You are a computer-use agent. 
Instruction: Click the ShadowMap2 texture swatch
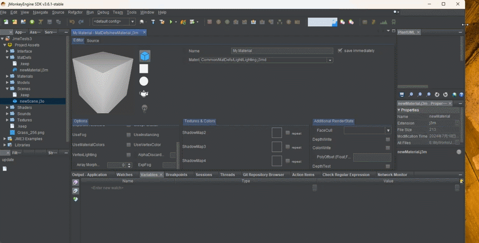pos(277,133)
